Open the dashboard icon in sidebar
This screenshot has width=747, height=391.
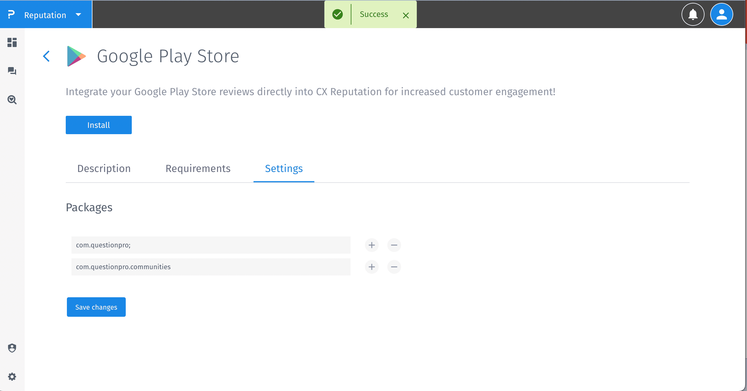[12, 43]
